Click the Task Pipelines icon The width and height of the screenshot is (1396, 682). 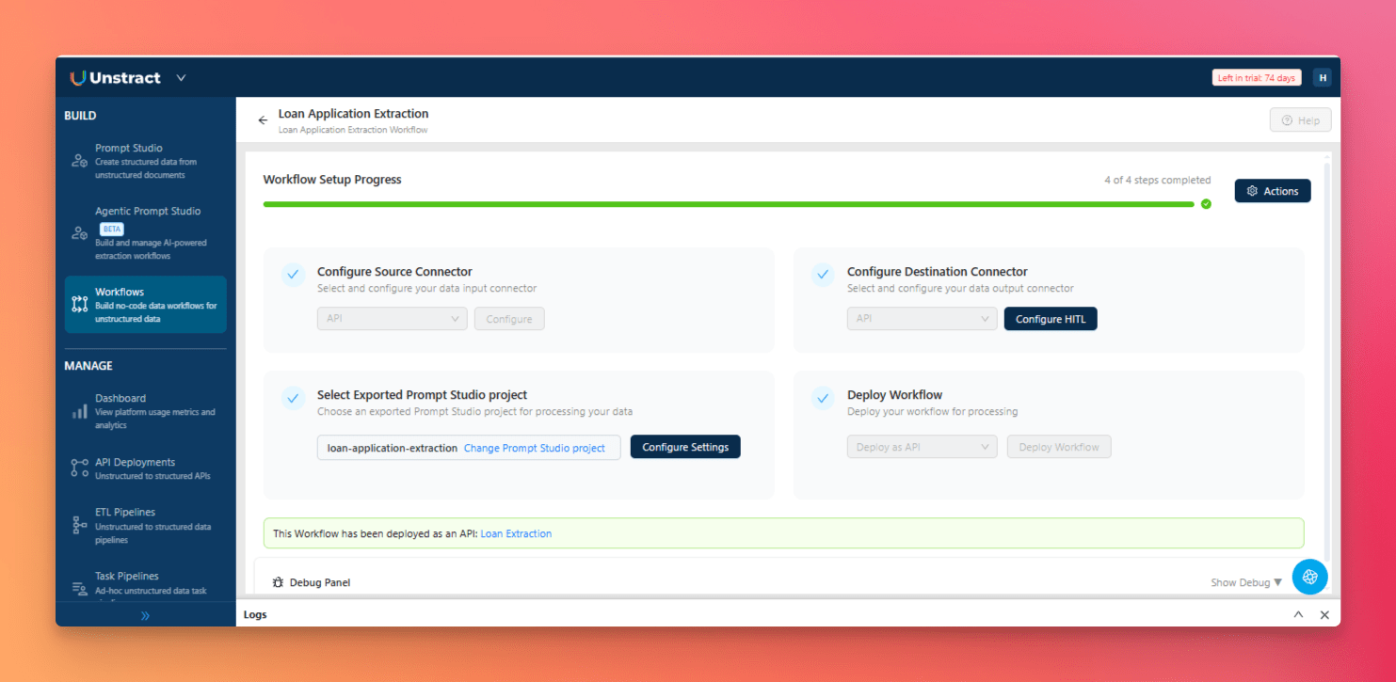point(80,589)
